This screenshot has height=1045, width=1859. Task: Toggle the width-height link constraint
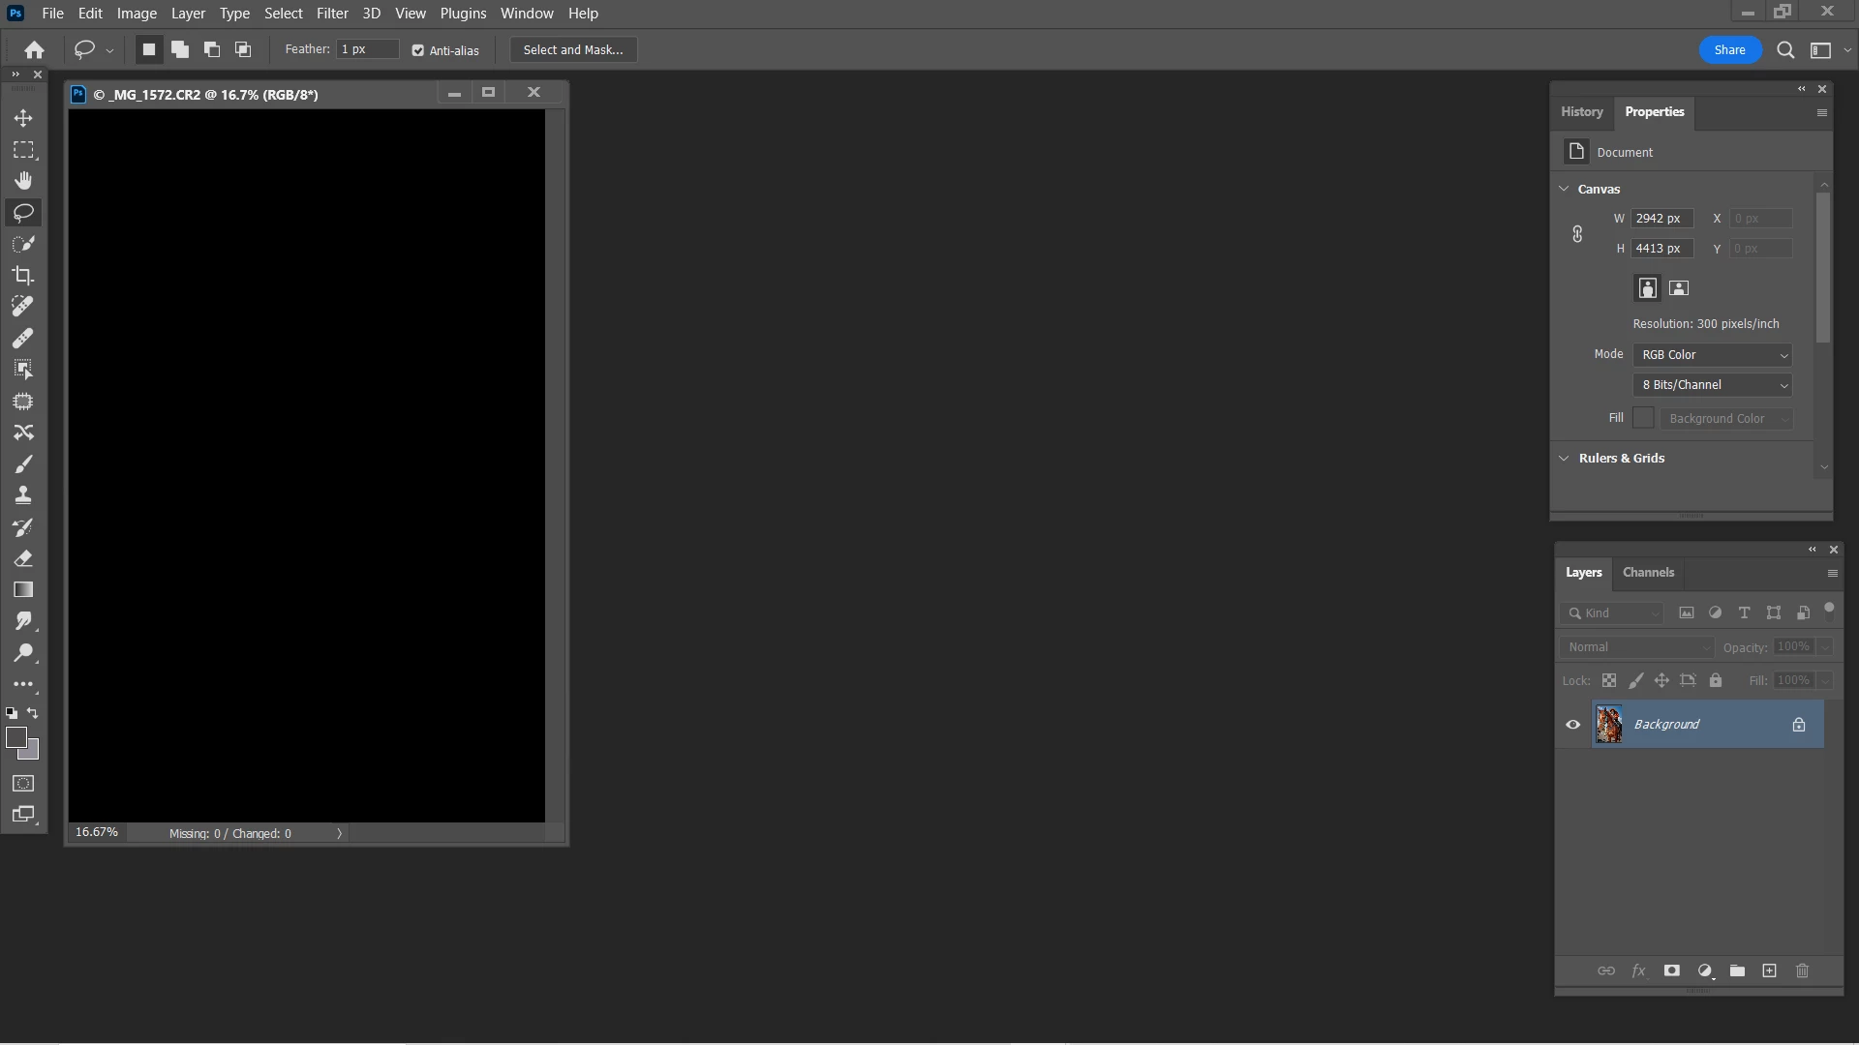[1577, 234]
